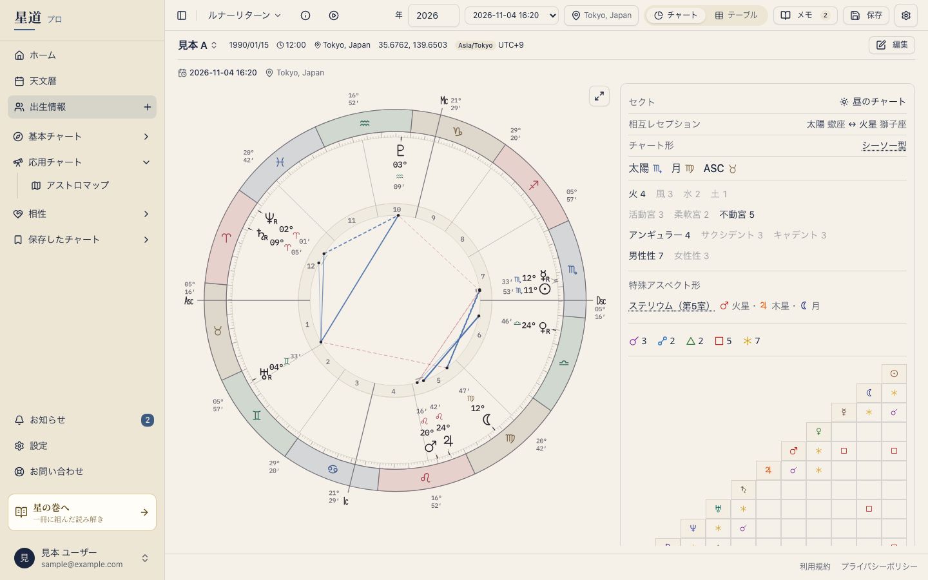Image resolution: width=928 pixels, height=580 pixels.
Task: Open お知らせ notifications
Action: [x=82, y=420]
